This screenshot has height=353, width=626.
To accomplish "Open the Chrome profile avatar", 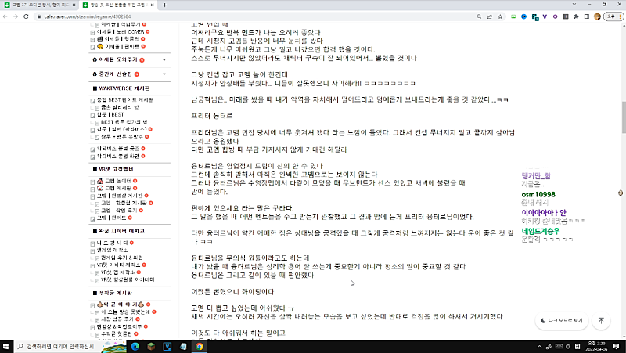I will pos(597,16).
